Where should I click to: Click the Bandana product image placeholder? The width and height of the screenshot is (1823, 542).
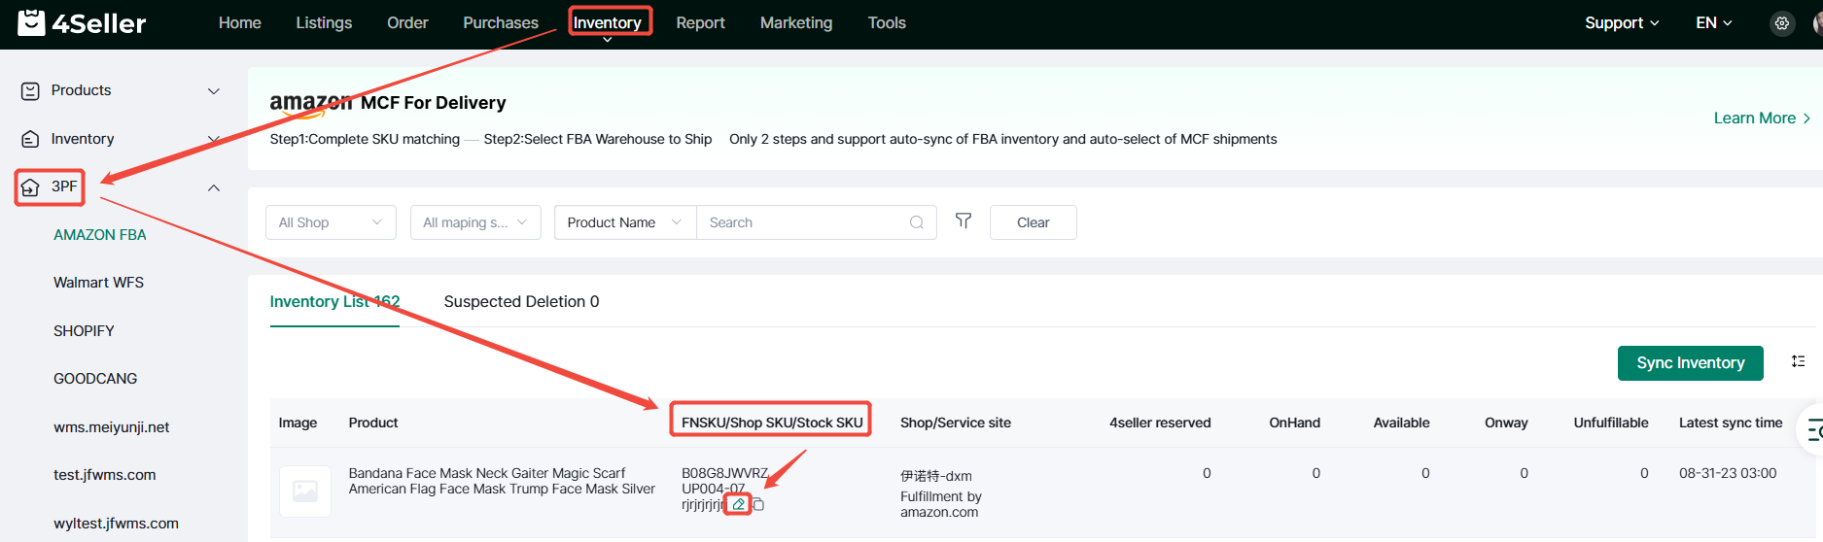[305, 491]
